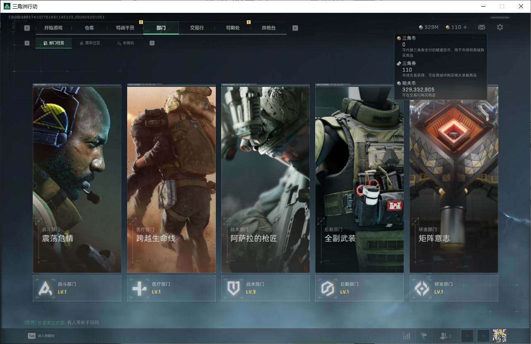The height and width of the screenshot is (344, 531).
Task: Click the world chat message 有人带新手玩吗
Action: click(83, 322)
